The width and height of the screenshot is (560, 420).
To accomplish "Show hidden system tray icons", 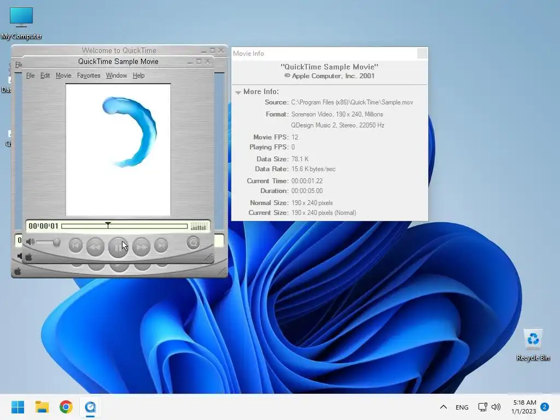I will [x=443, y=407].
